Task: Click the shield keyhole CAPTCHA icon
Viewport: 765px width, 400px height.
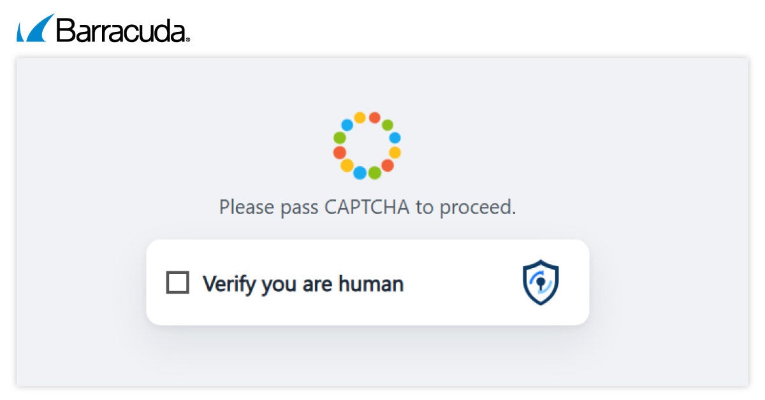Action: click(x=540, y=282)
